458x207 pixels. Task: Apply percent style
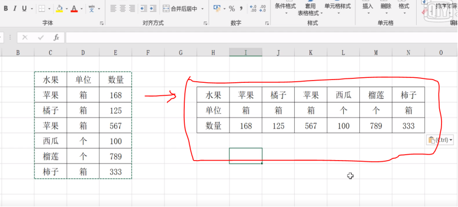tap(232, 9)
